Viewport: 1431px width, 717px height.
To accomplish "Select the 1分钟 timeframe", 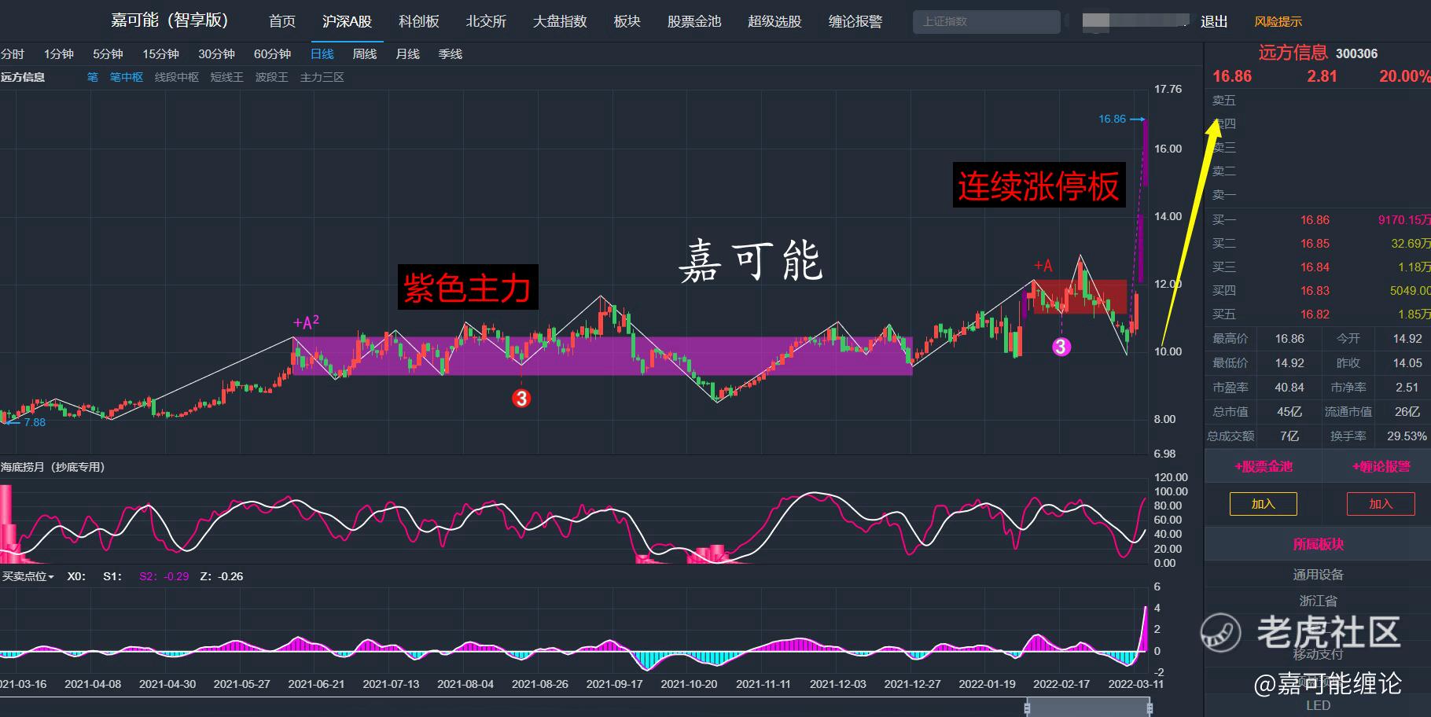I will [59, 53].
